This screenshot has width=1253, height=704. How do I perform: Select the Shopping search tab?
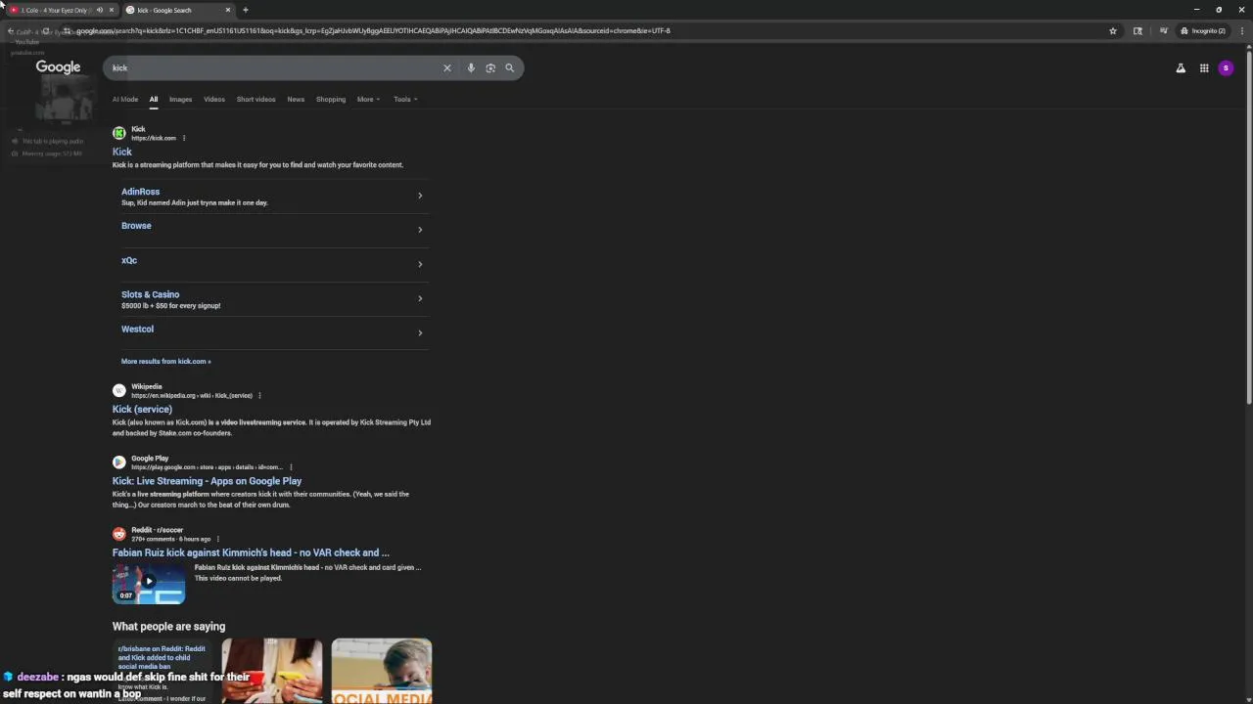pyautogui.click(x=331, y=99)
